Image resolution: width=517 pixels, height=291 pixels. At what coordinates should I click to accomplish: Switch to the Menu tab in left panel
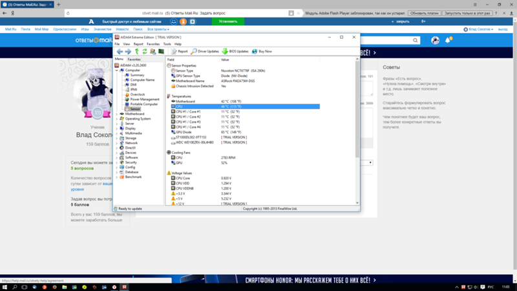tap(119, 59)
